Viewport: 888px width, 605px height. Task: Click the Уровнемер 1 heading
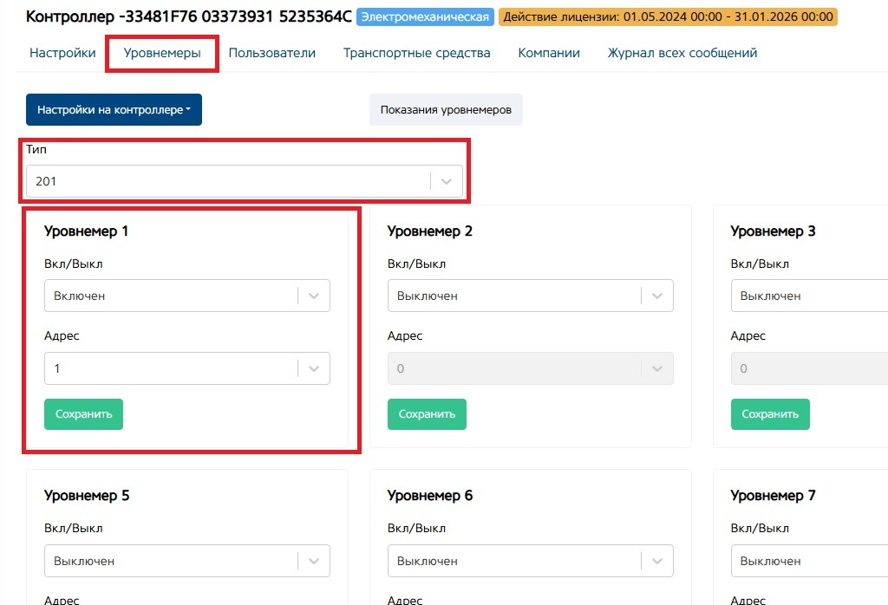(x=86, y=231)
